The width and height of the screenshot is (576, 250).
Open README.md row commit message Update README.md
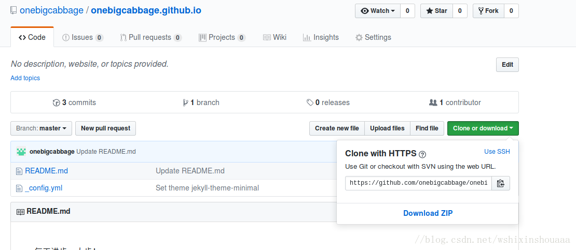(190, 171)
